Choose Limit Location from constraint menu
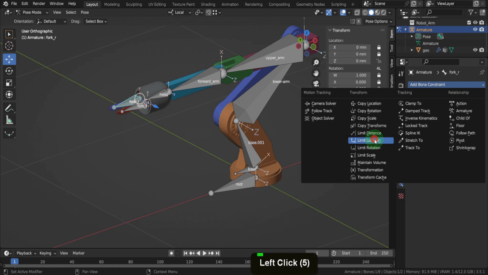Viewport: 488px width, 275px height. pyautogui.click(x=370, y=140)
